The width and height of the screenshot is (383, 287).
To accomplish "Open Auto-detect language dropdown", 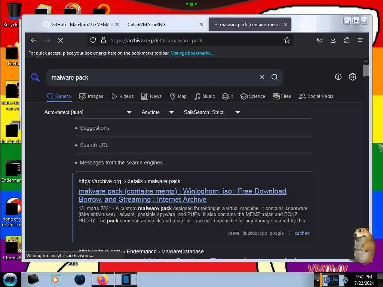I will pyautogui.click(x=88, y=112).
